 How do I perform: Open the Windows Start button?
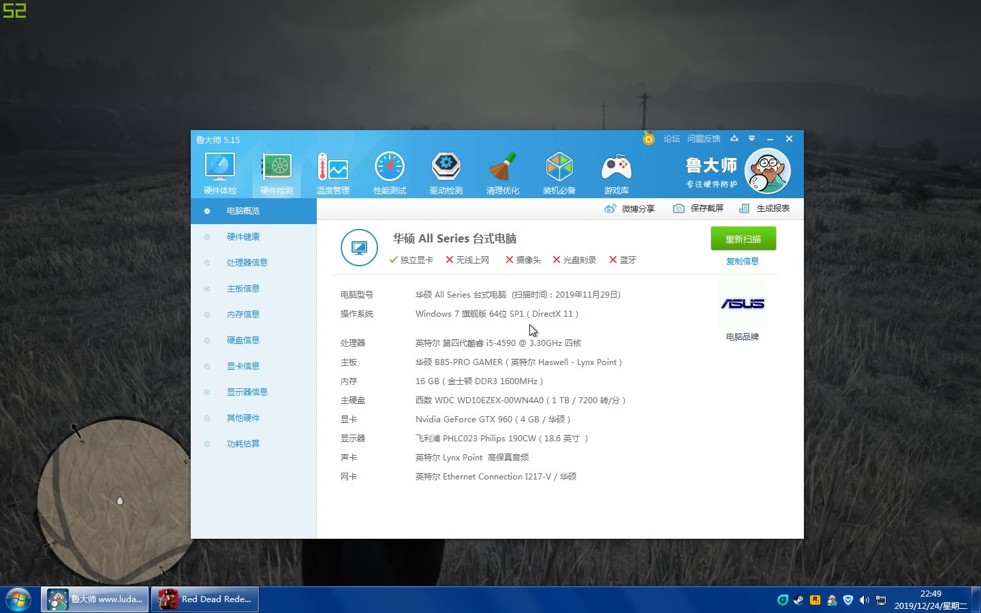[x=18, y=600]
